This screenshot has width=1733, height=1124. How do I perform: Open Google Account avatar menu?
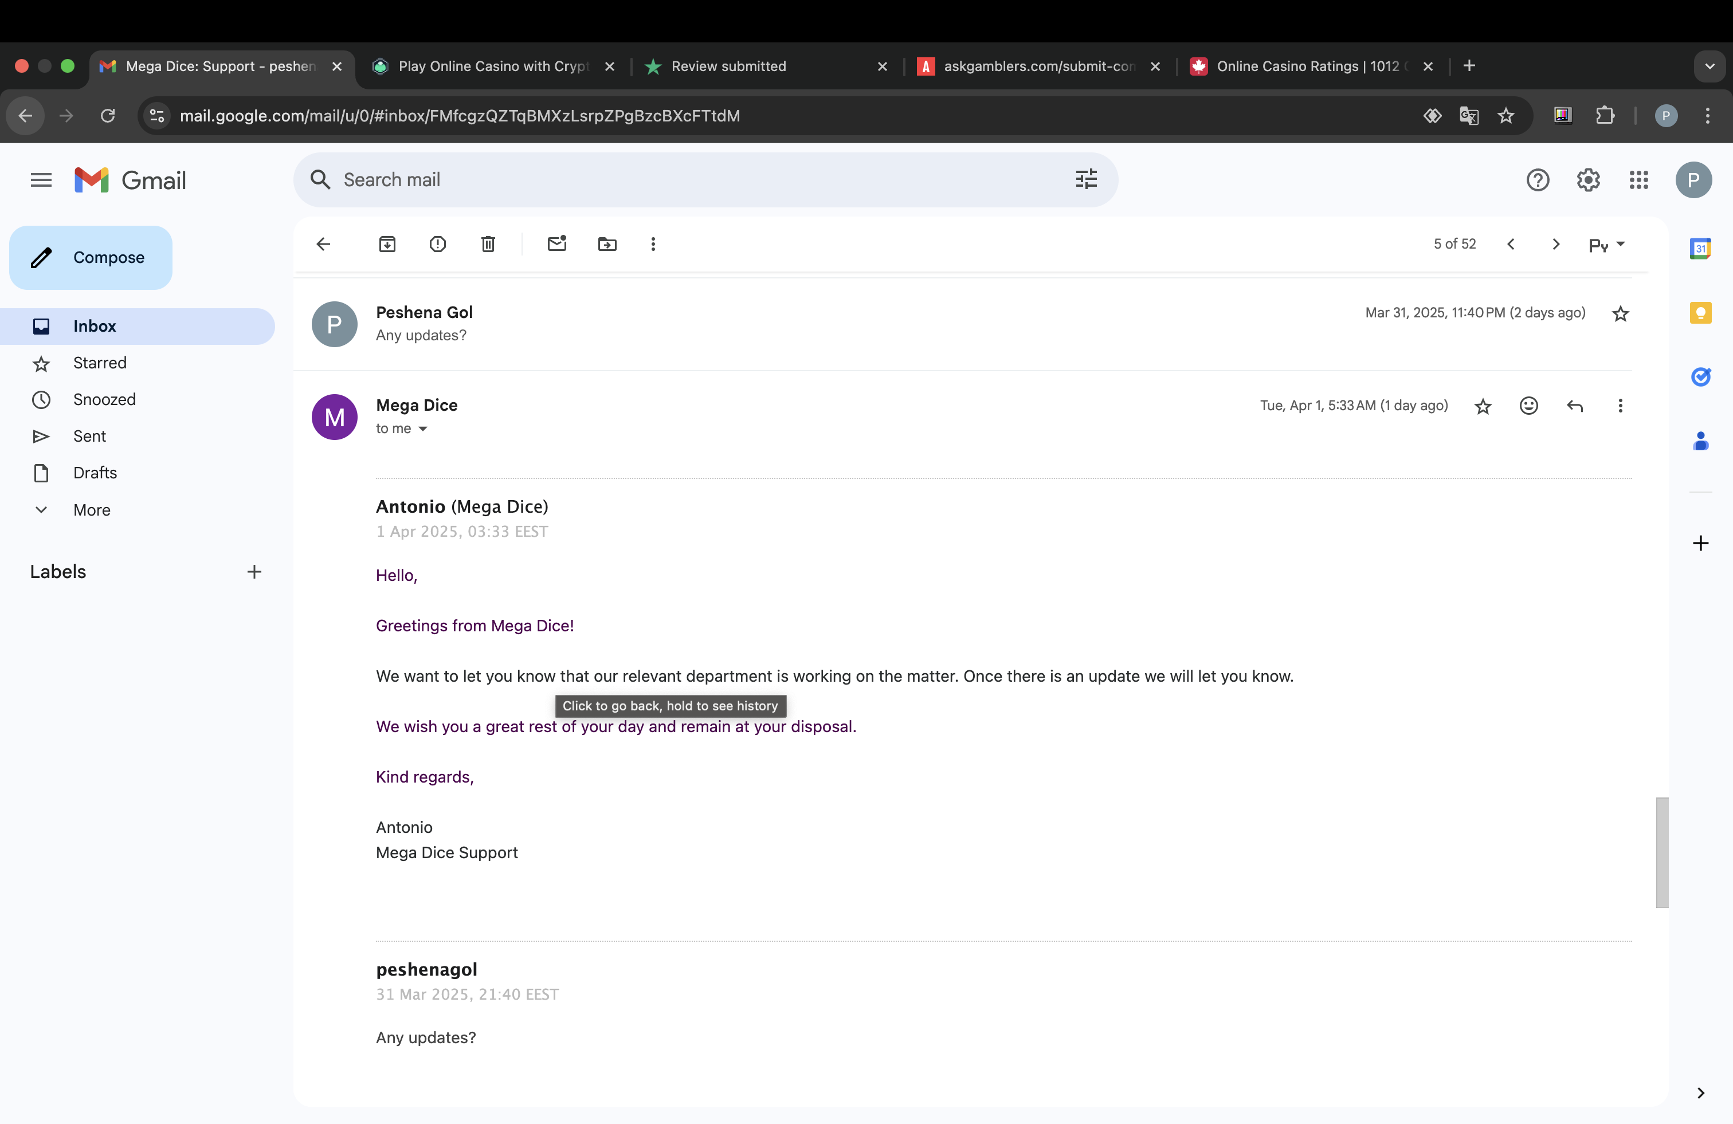(x=1693, y=180)
